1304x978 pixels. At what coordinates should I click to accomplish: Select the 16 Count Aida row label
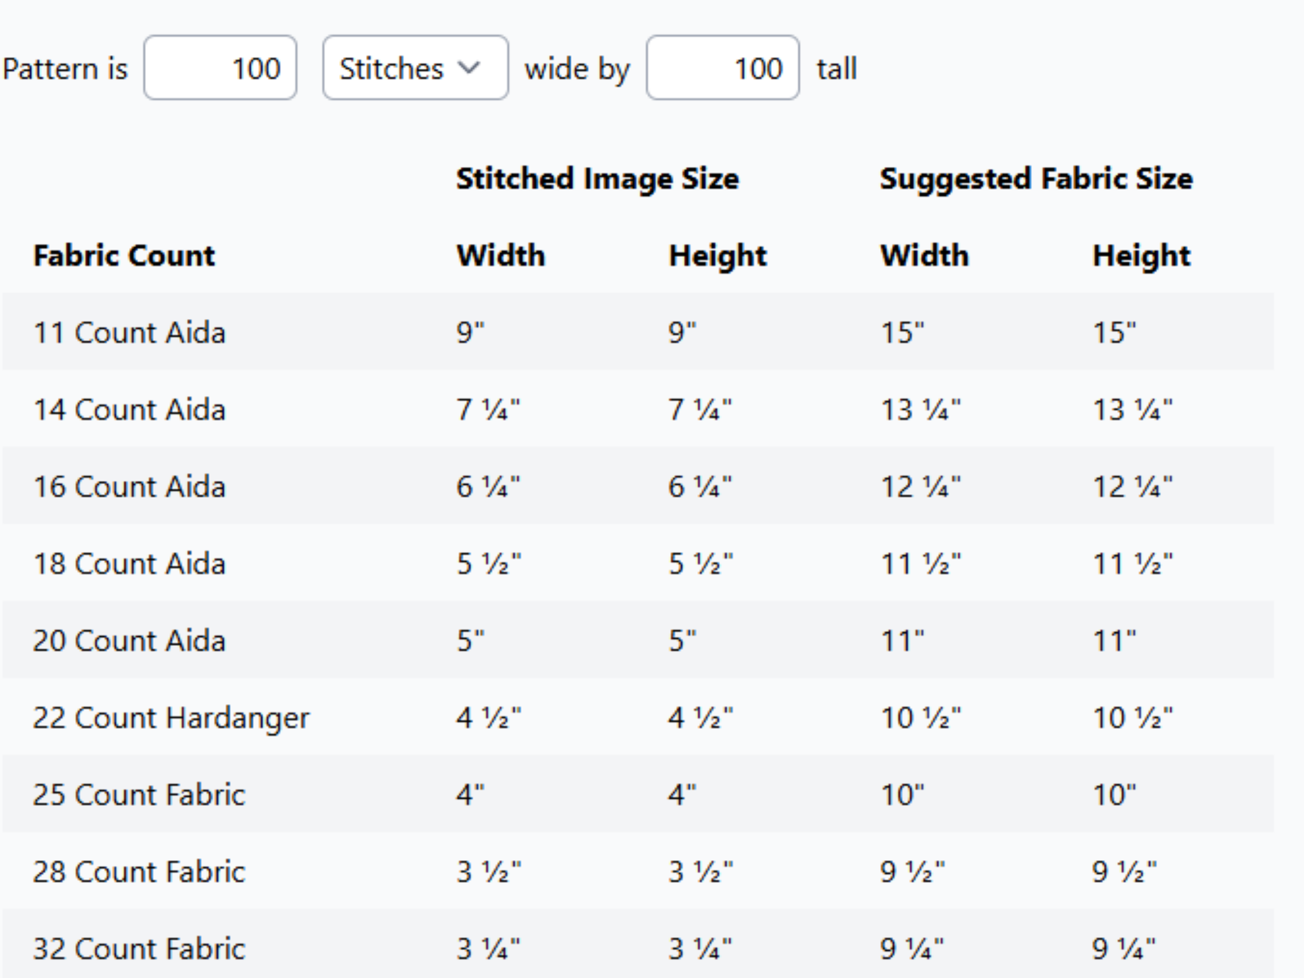point(129,487)
